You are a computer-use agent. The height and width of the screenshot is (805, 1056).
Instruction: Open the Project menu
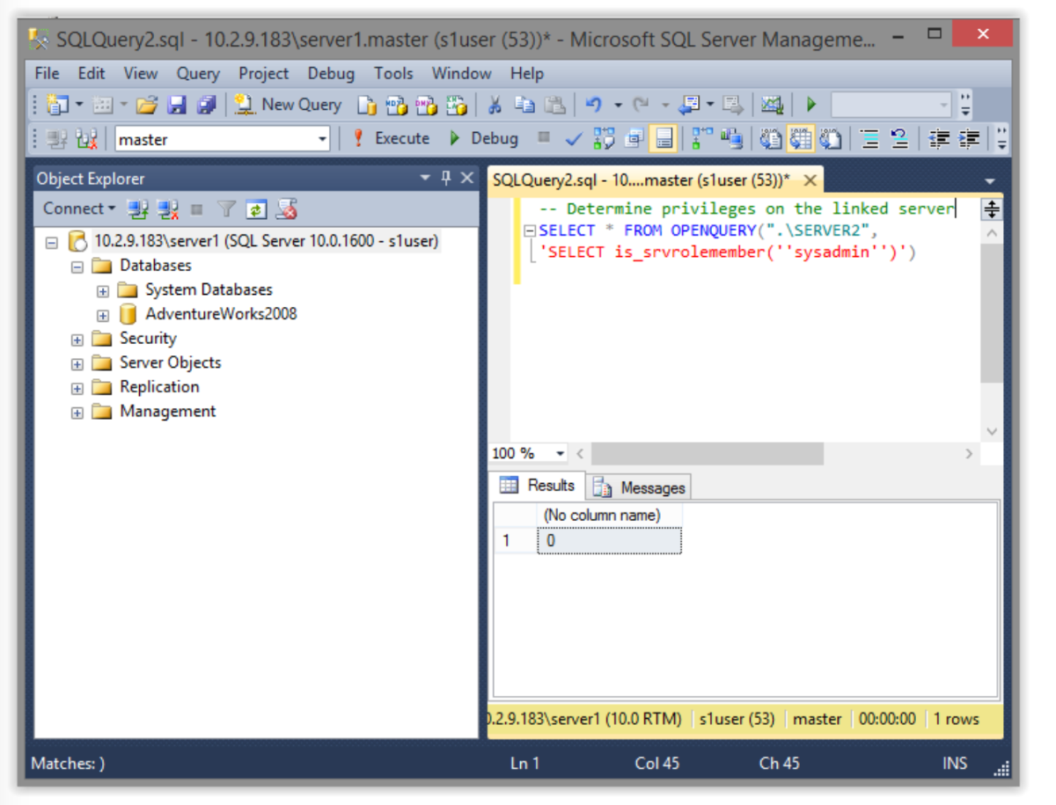(263, 73)
